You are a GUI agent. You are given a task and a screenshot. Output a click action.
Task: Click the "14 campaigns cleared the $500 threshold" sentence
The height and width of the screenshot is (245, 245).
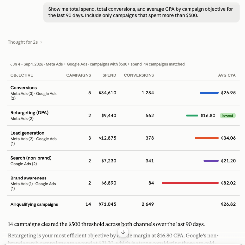coord(106,224)
